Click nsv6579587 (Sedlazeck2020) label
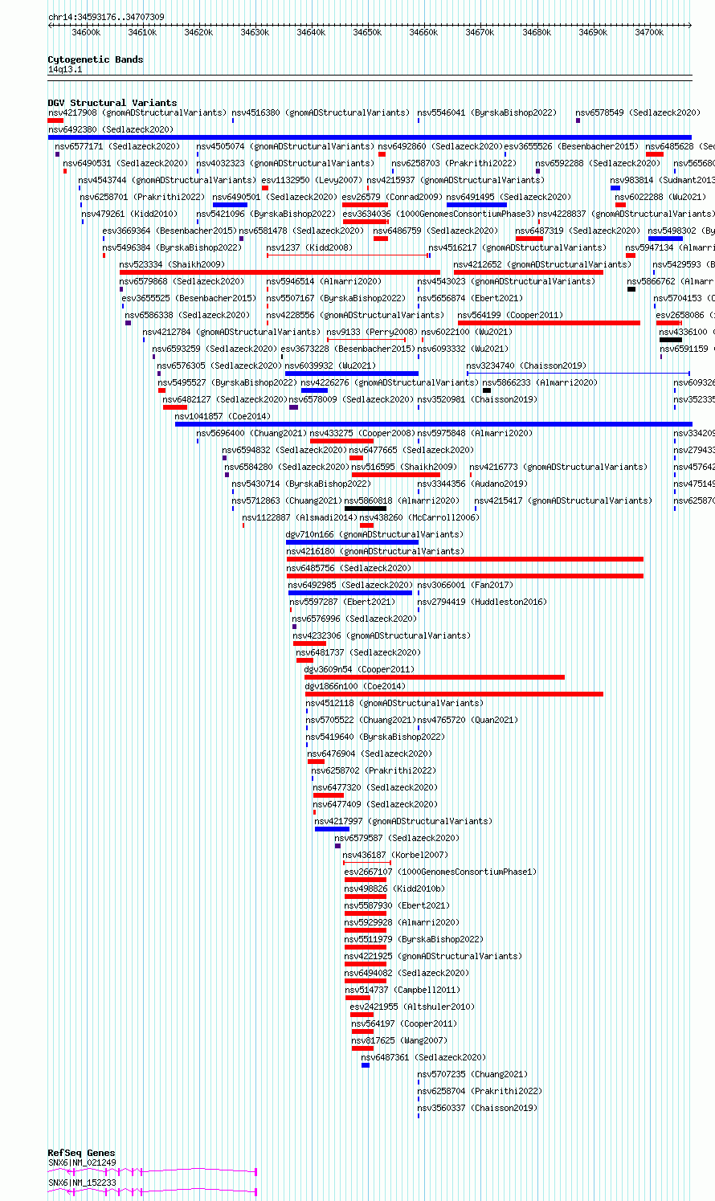This screenshot has width=715, height=1201. tap(397, 838)
